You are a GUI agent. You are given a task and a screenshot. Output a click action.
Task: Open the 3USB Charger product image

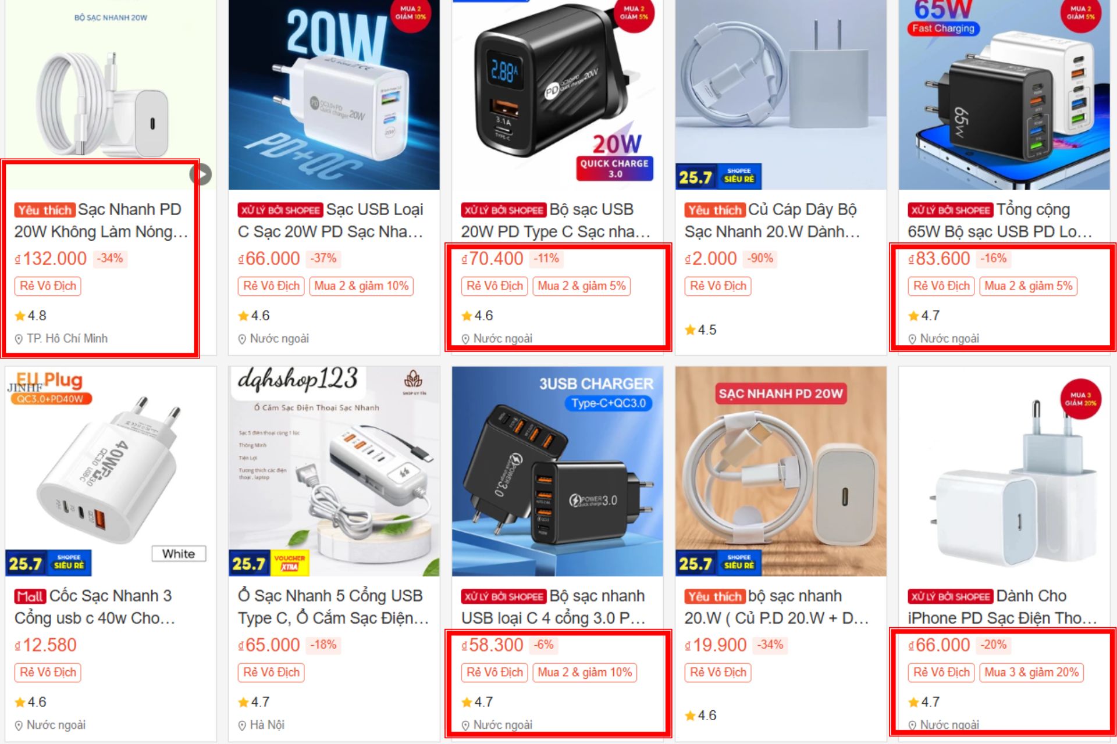(557, 471)
